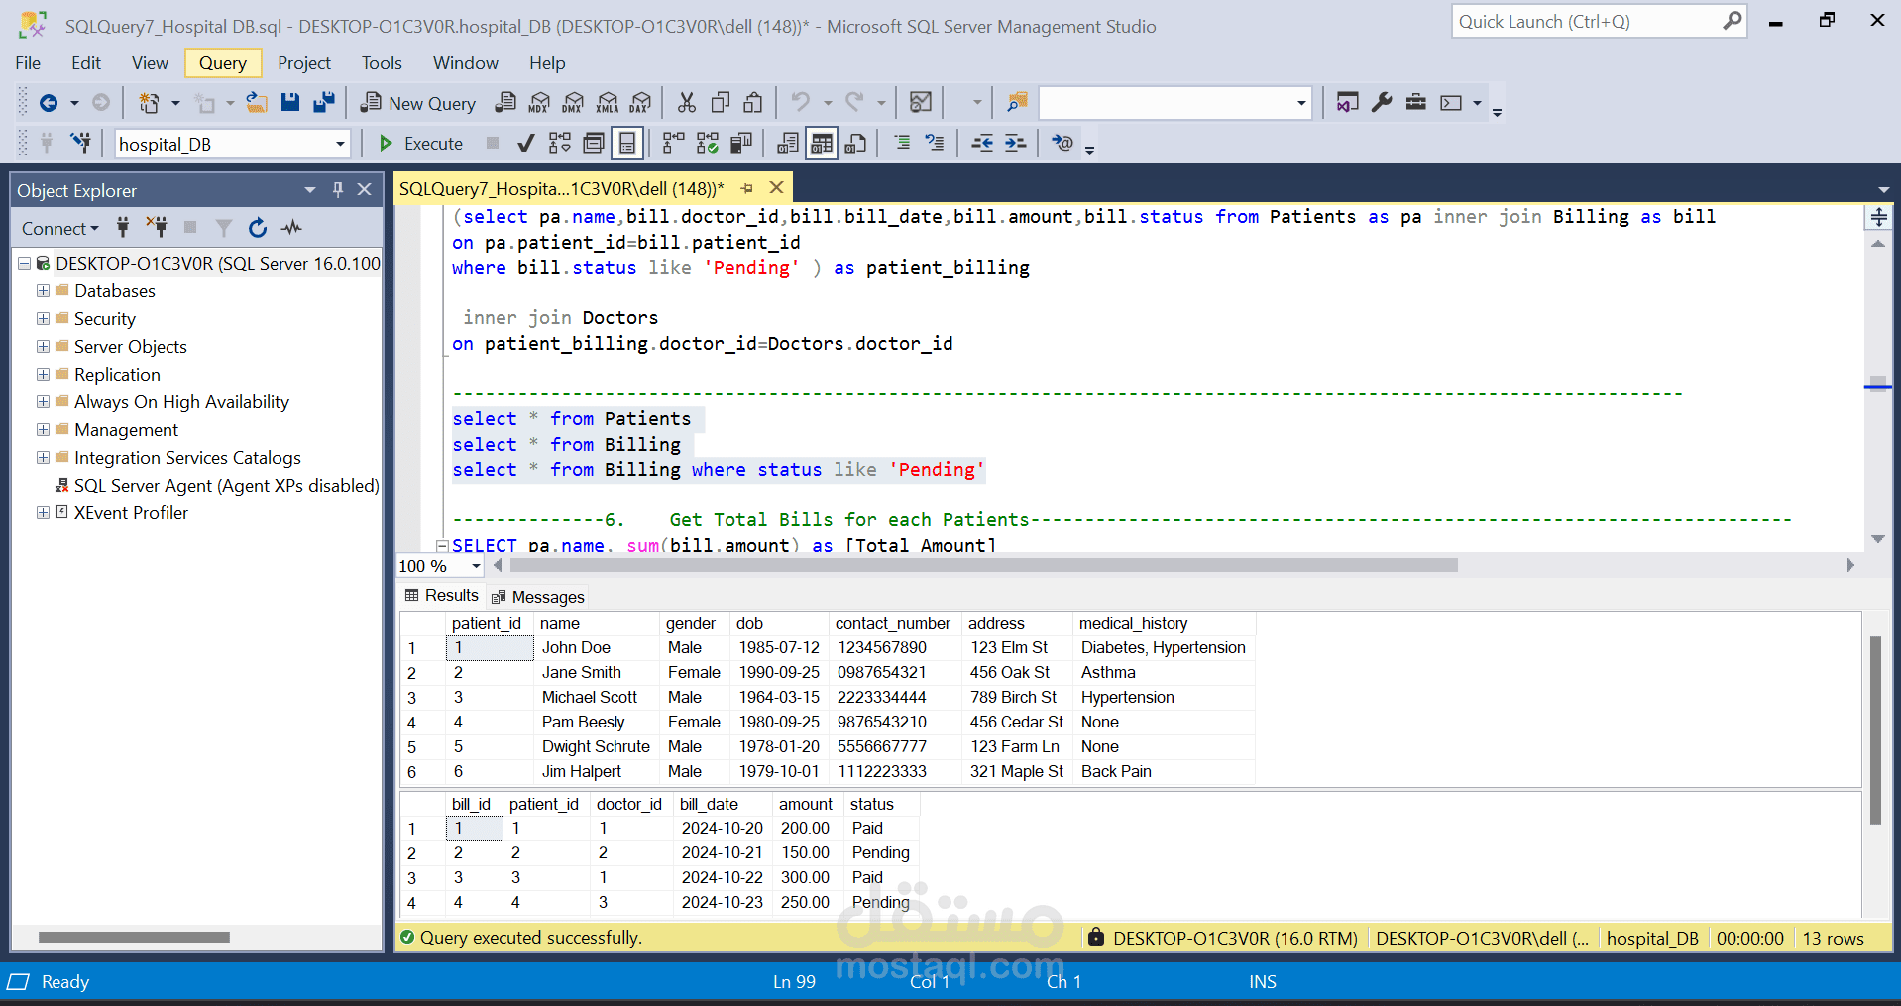
Task: Expand the Management node
Action: [x=43, y=430]
